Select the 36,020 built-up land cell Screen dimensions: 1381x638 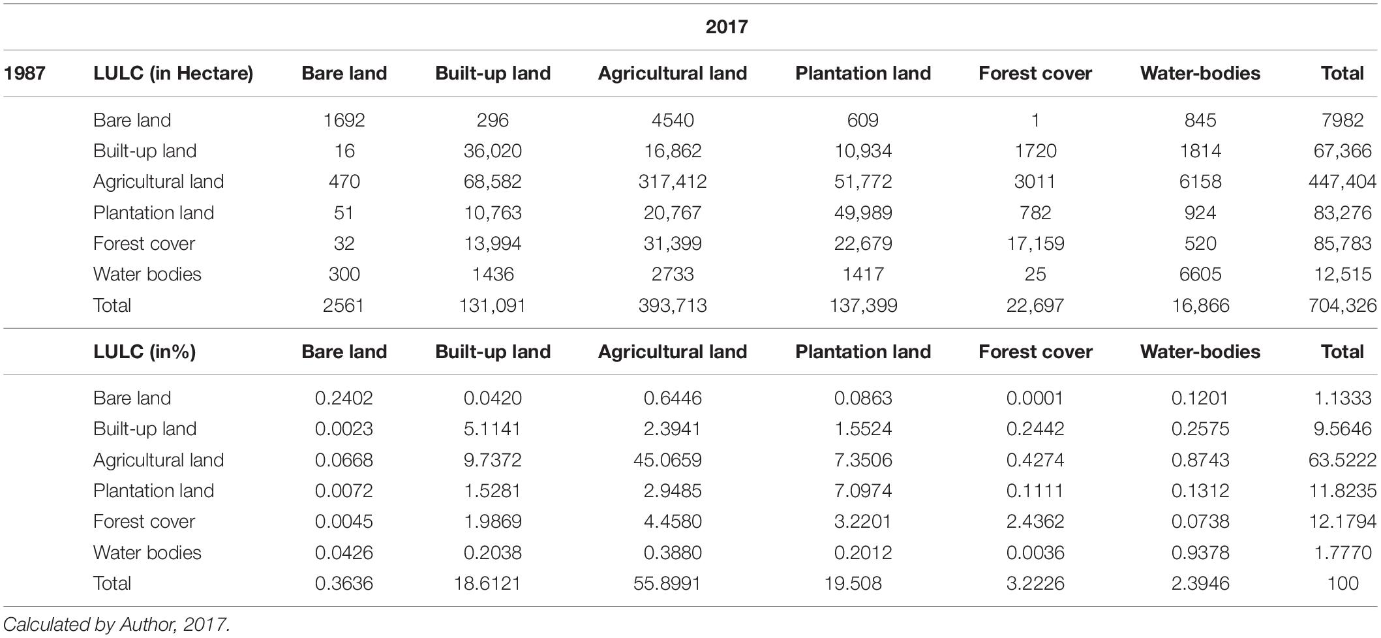(493, 151)
